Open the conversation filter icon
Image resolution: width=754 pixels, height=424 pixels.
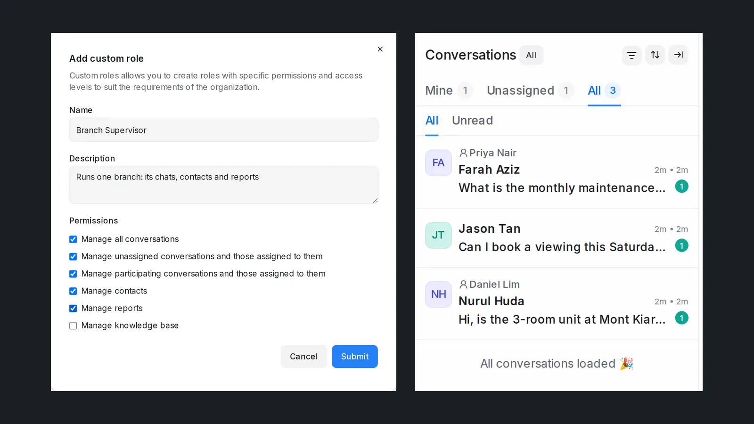click(631, 55)
